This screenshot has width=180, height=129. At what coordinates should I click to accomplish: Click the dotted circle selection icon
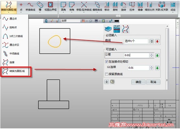(x=91, y=21)
